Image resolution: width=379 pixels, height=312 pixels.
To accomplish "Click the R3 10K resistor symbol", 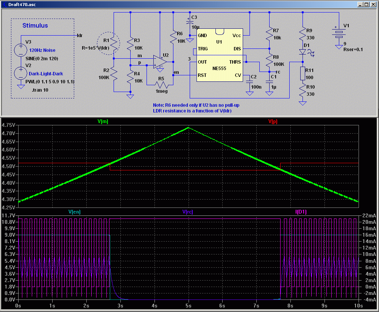I will point(130,44).
